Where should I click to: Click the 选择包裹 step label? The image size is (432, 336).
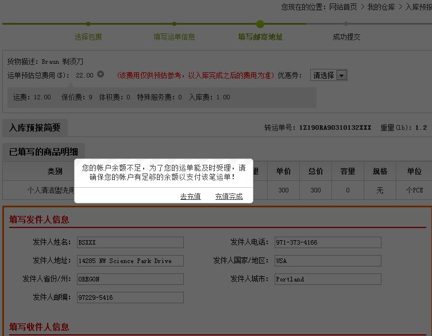click(x=88, y=37)
